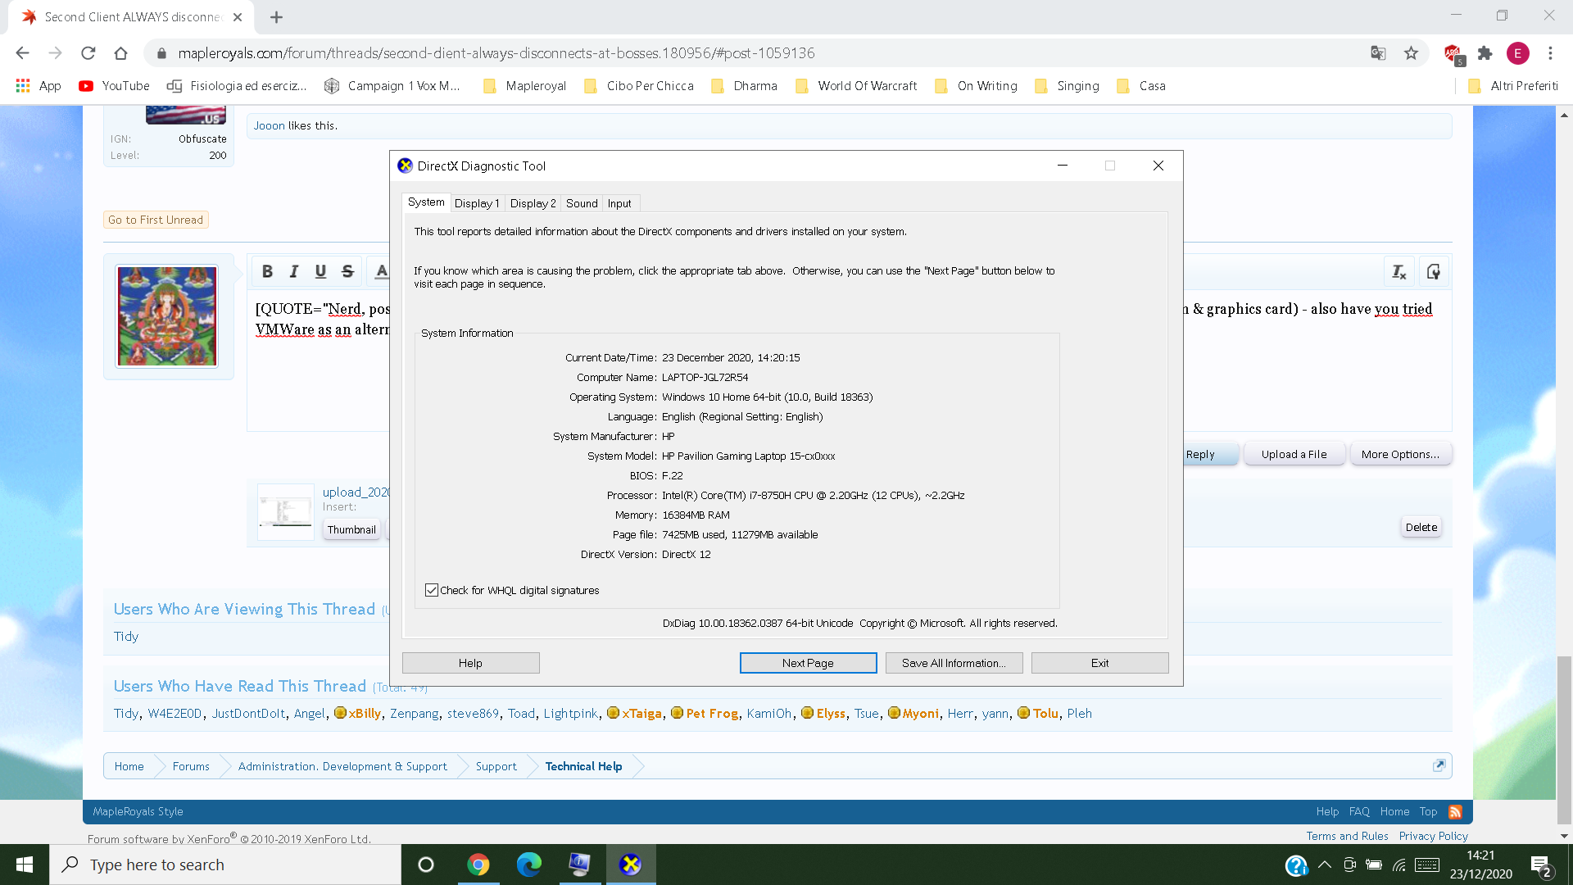The width and height of the screenshot is (1573, 885).
Task: Toggle italic formatting in the editor
Action: click(293, 271)
